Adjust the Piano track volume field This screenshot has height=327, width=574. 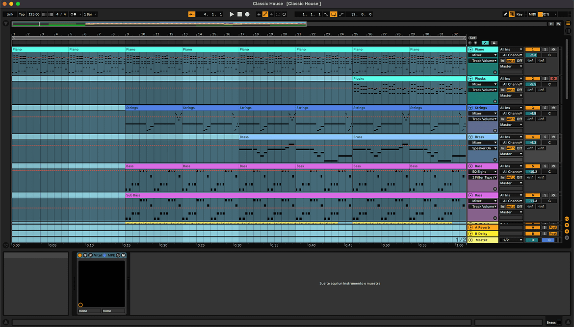tap(532, 55)
